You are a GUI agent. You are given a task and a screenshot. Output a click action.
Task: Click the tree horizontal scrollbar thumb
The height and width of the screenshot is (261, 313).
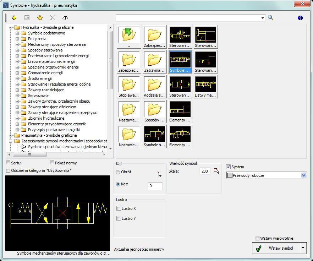(x=29, y=154)
